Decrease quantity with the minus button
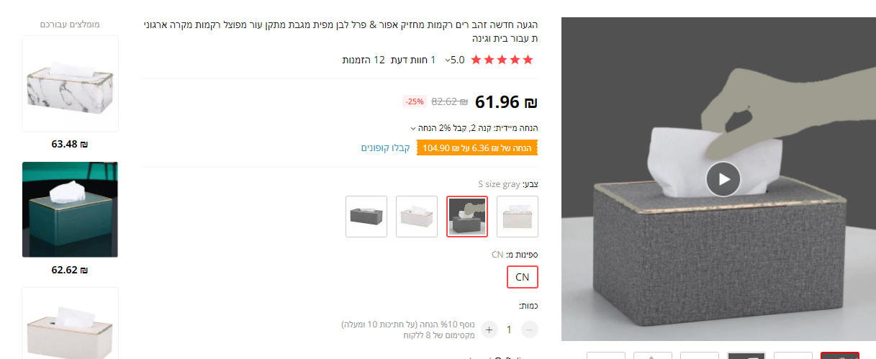Viewport: 876px width, 359px height. (529, 330)
